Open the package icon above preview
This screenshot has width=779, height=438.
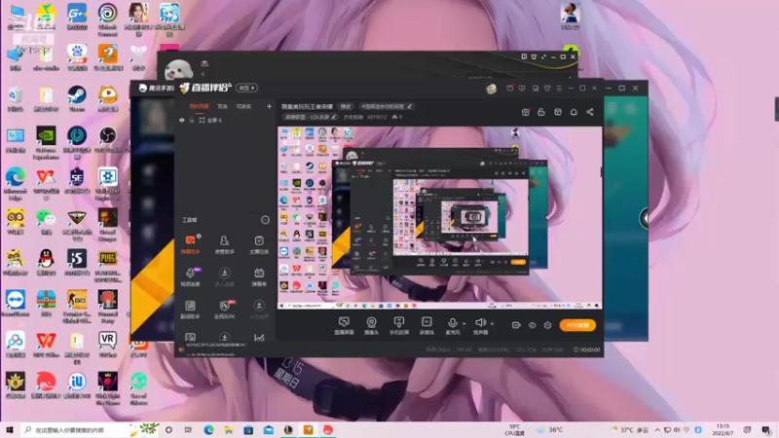pyautogui.click(x=558, y=112)
